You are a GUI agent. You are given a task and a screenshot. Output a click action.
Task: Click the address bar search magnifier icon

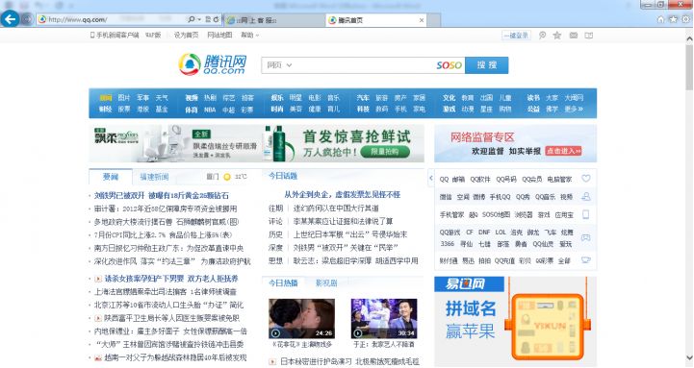(192, 19)
